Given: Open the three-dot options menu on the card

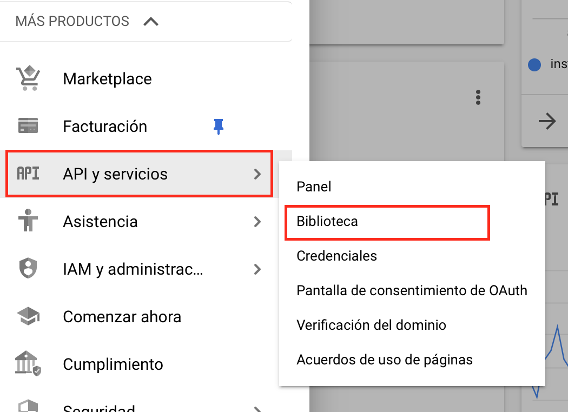Looking at the screenshot, I should coord(478,97).
